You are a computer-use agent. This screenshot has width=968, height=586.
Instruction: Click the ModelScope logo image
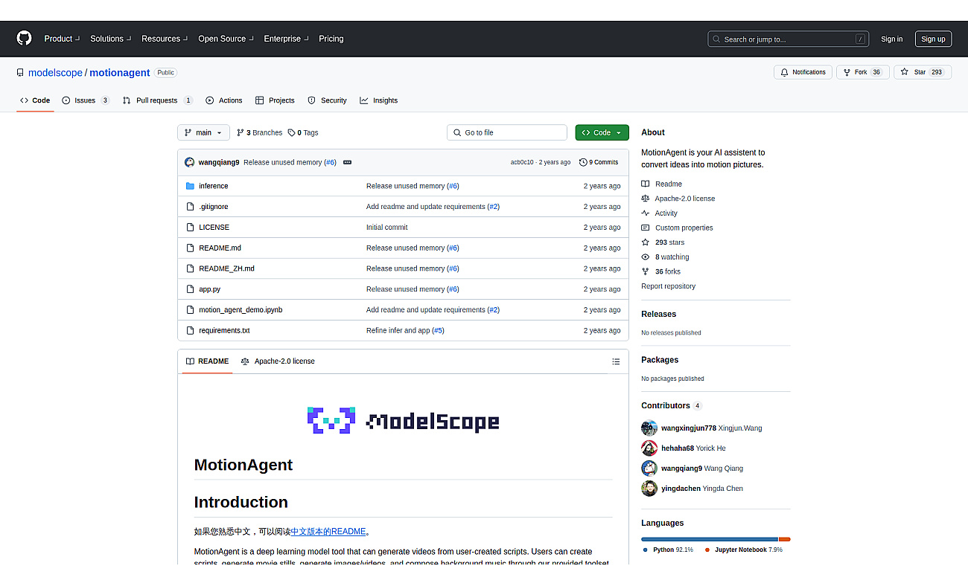click(x=403, y=420)
